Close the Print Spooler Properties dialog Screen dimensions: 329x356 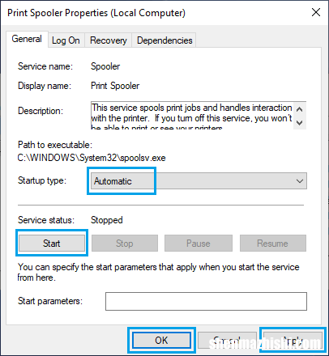[316, 12]
